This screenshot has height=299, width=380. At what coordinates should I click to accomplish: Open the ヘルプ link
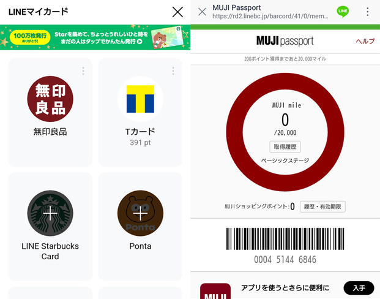point(365,41)
